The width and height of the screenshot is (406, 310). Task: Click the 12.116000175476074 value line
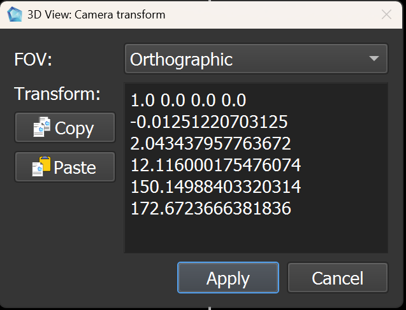point(215,166)
